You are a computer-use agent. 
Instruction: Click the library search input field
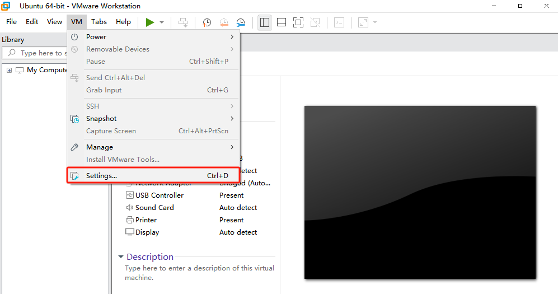coord(39,53)
